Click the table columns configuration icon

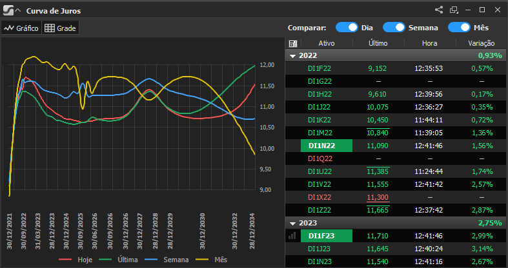[x=293, y=43]
